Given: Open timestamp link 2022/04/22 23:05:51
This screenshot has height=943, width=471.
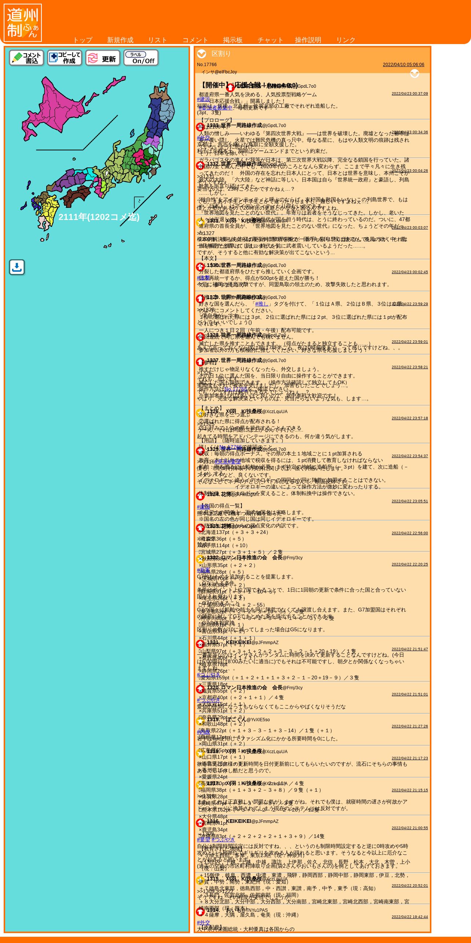Looking at the screenshot, I should click(410, 501).
